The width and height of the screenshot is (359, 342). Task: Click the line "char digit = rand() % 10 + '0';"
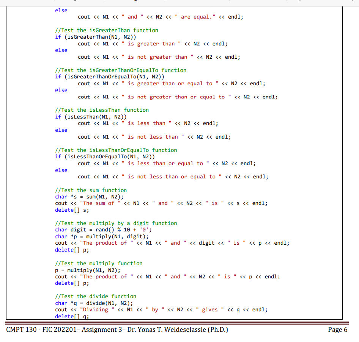103,230
